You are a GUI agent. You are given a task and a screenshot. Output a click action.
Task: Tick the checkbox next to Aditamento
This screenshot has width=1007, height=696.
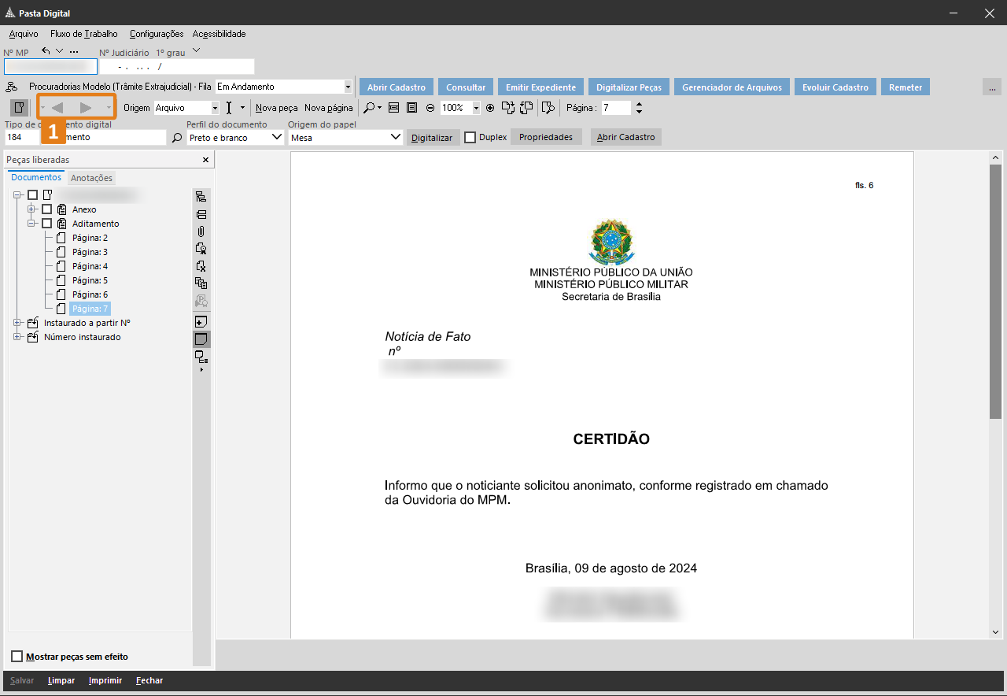tap(47, 224)
